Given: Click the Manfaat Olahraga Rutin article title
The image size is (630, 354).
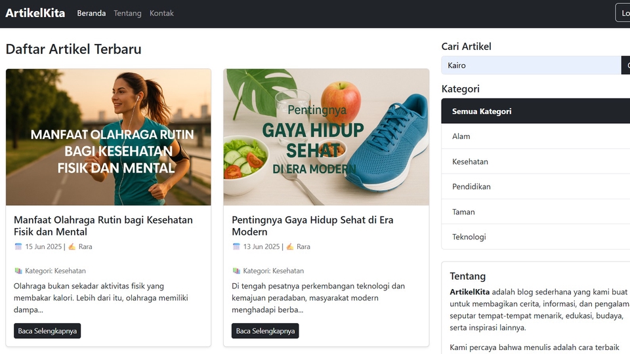Looking at the screenshot, I should tap(103, 226).
